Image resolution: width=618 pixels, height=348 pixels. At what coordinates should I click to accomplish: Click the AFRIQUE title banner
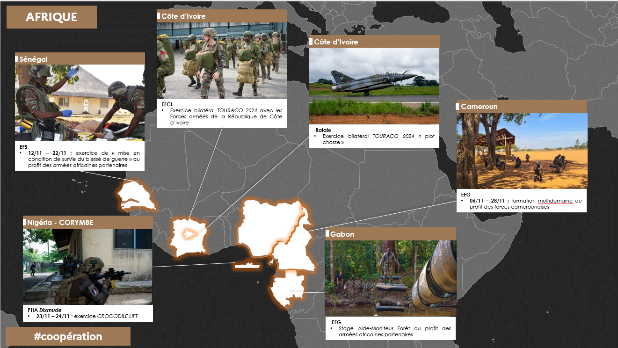[51, 17]
